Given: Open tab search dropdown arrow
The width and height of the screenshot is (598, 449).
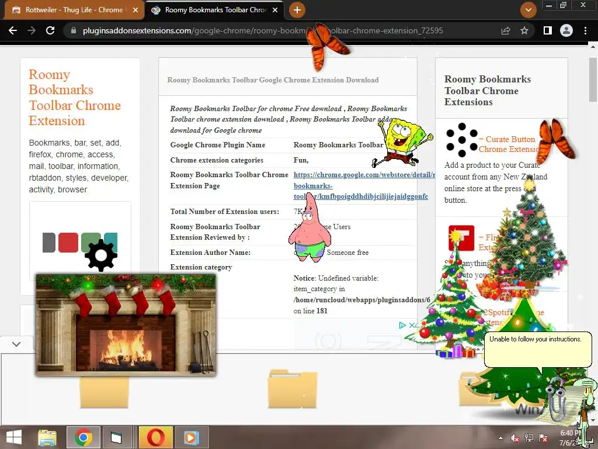Looking at the screenshot, I should tap(528, 10).
